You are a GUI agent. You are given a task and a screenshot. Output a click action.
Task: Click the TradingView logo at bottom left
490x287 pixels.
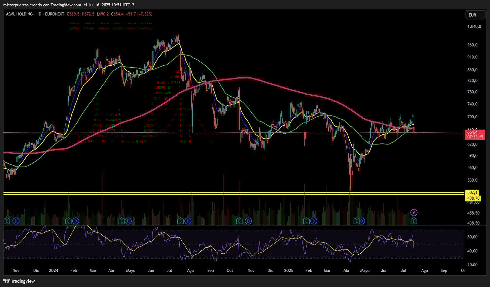tap(19, 281)
